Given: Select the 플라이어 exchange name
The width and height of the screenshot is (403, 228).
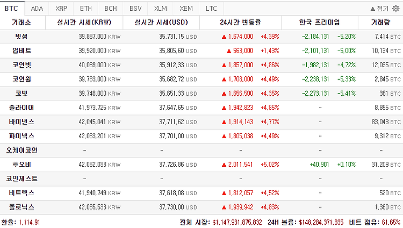Looking at the screenshot, I should 21,108.
